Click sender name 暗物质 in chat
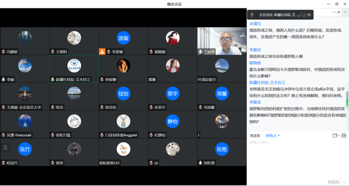 click(x=255, y=63)
